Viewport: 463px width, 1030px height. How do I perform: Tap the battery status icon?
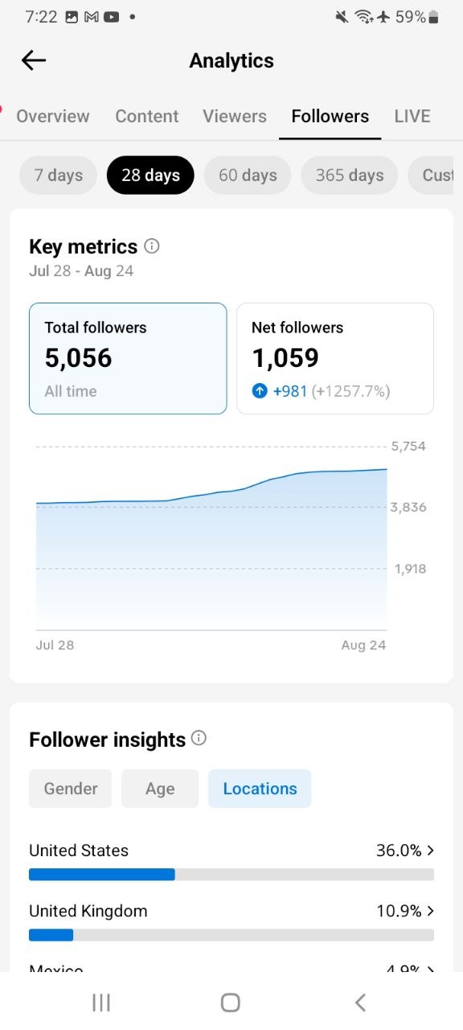pyautogui.click(x=434, y=17)
